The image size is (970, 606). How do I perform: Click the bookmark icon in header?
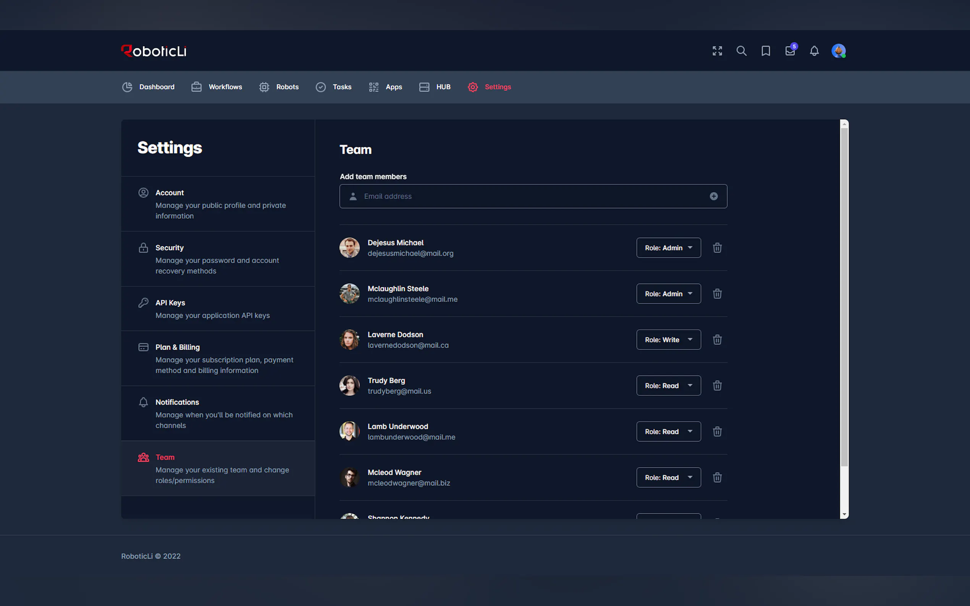765,51
